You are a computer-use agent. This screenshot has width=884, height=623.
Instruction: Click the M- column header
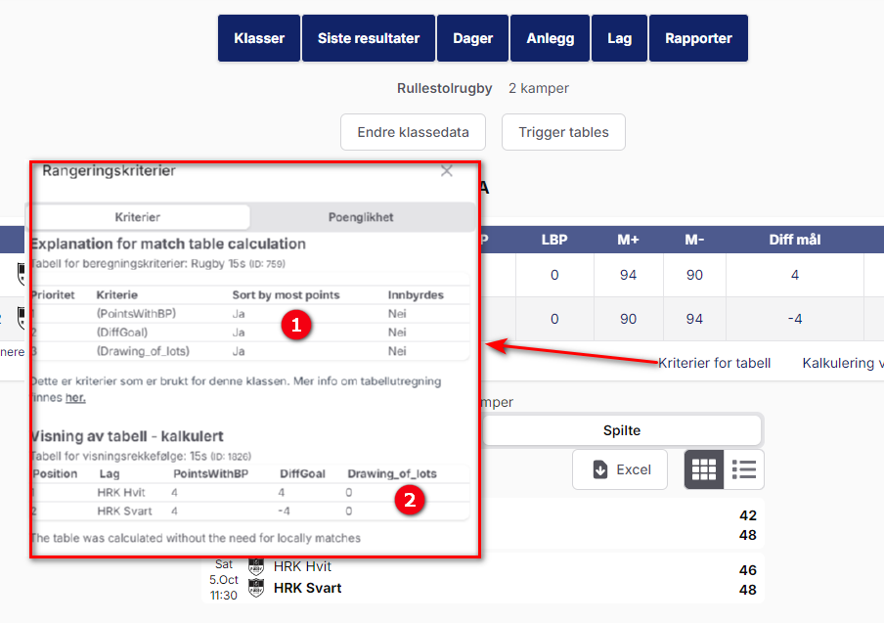point(694,240)
